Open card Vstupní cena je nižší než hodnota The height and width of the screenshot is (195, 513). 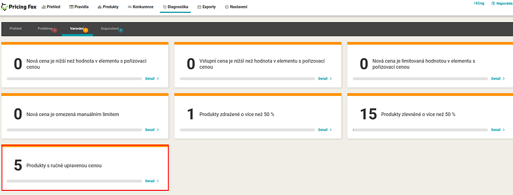(x=258, y=65)
